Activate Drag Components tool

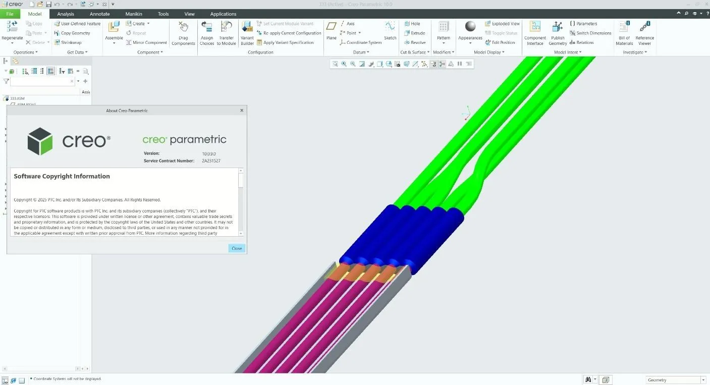(183, 33)
